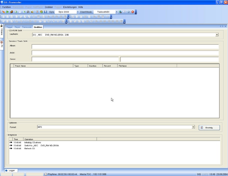
Task: Open the Grabber menu in menu bar
Action: tap(49, 7)
